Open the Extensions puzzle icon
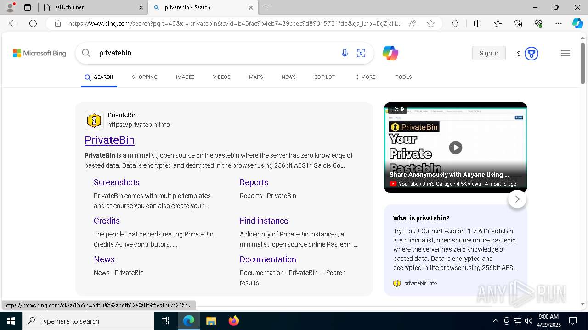The image size is (588, 330). [x=455, y=23]
